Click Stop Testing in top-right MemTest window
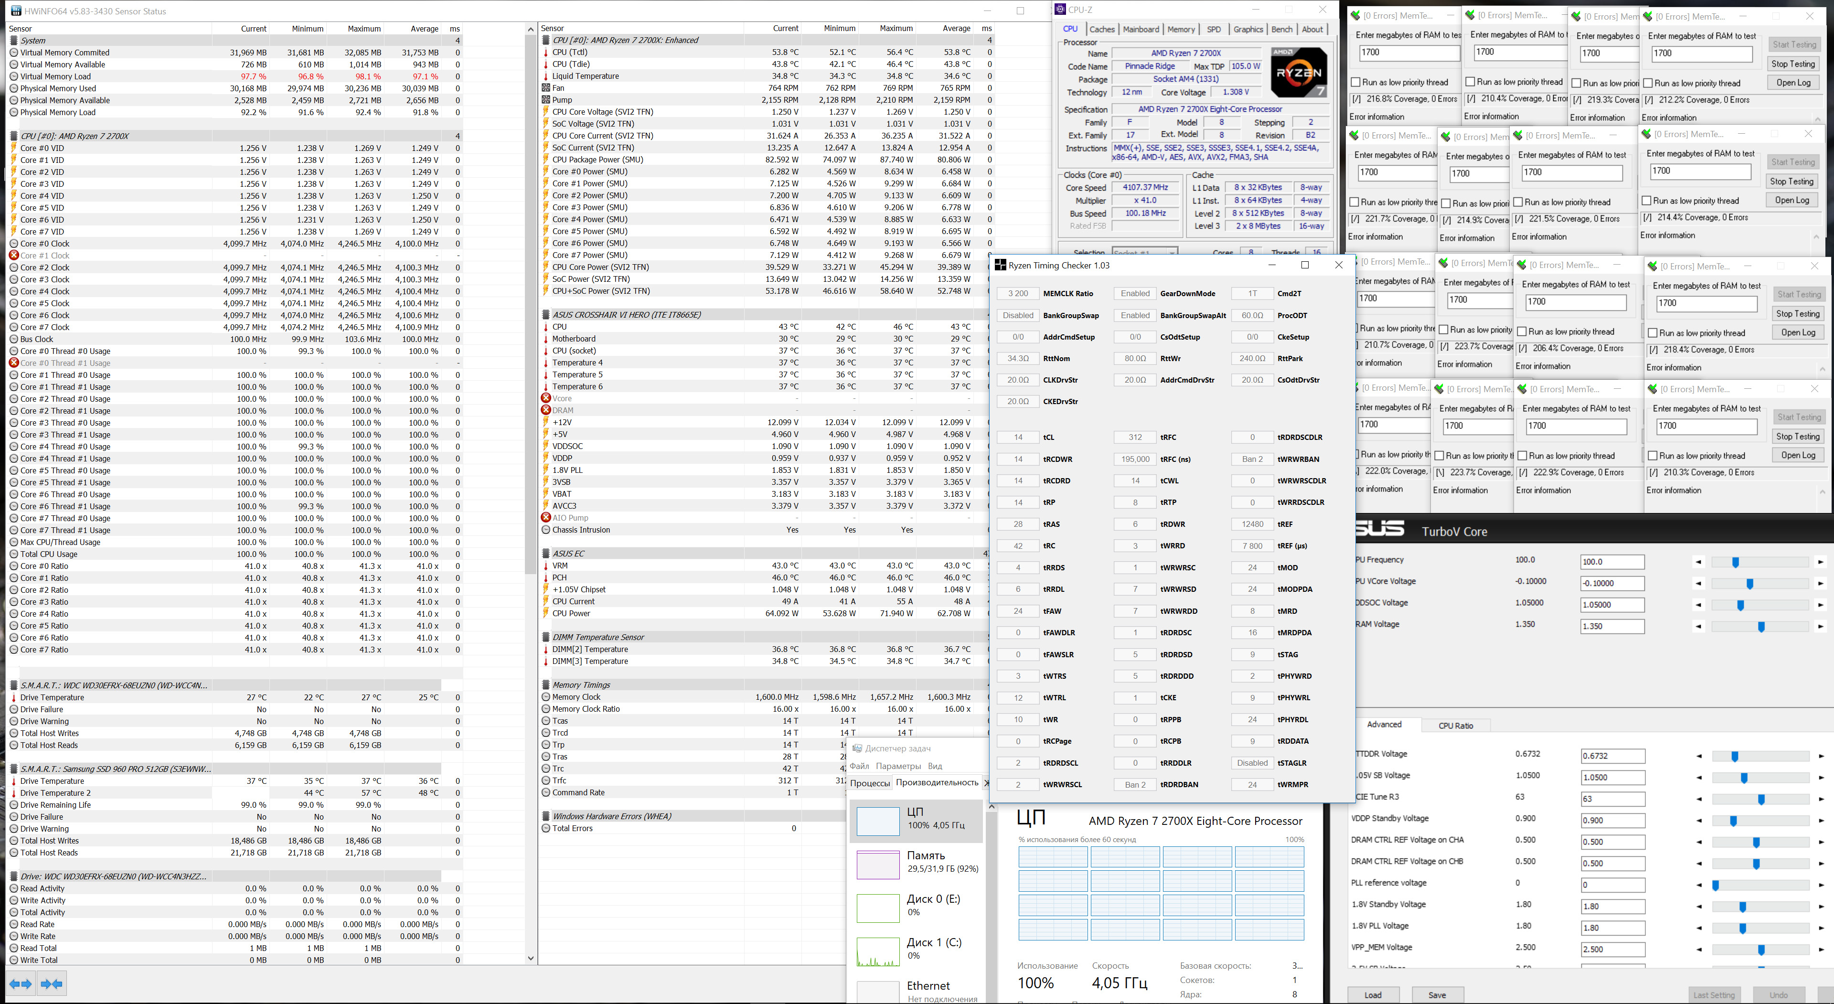Image resolution: width=1834 pixels, height=1004 pixels. click(x=1793, y=64)
